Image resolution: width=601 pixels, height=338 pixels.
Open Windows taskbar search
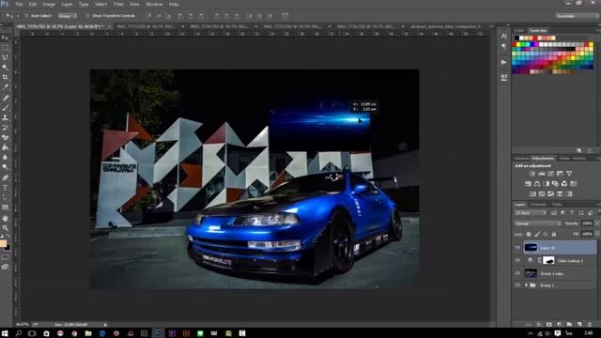point(19,333)
